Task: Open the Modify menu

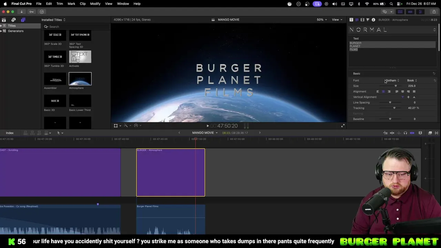Action: [x=95, y=4]
